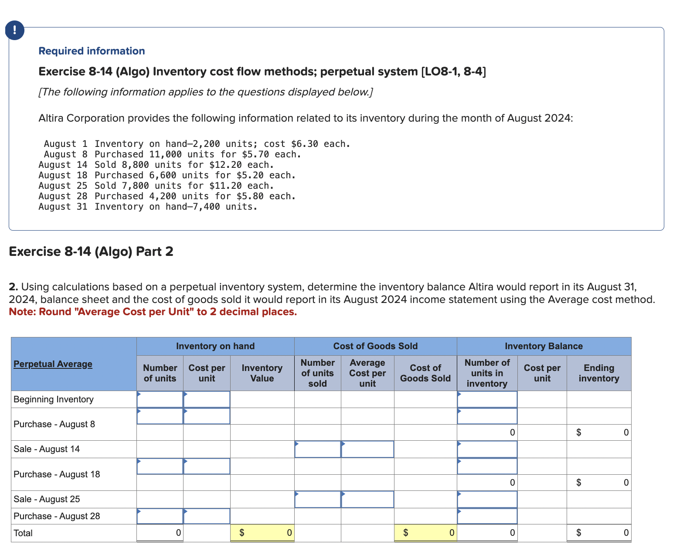The height and width of the screenshot is (558, 673).
Task: Click Beginning Inventory cost per unit field
Action: click(207, 399)
